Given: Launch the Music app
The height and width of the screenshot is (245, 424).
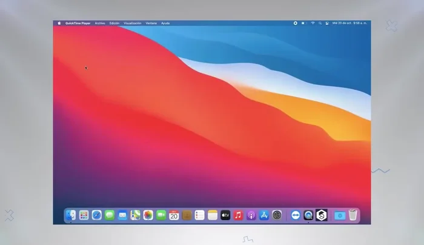Looking at the screenshot, I should 238,215.
